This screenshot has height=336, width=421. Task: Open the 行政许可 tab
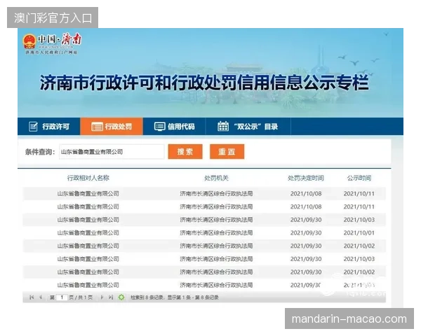(x=49, y=127)
